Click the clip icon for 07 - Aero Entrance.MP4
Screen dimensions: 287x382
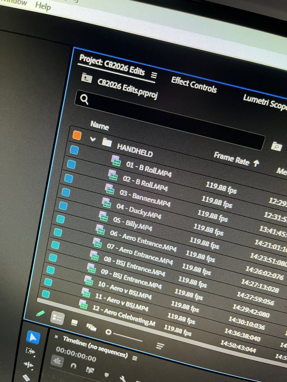click(x=98, y=243)
